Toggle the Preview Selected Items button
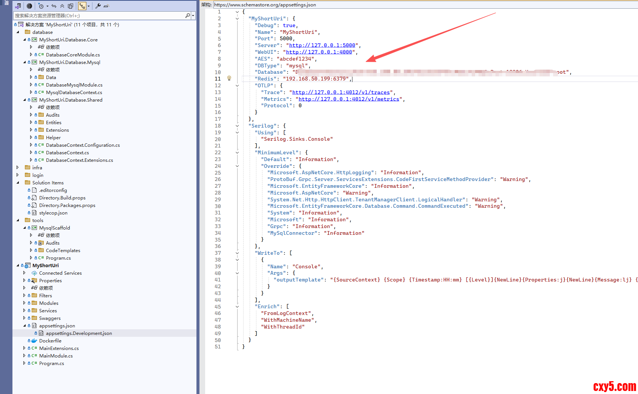This screenshot has width=638, height=394. click(106, 6)
